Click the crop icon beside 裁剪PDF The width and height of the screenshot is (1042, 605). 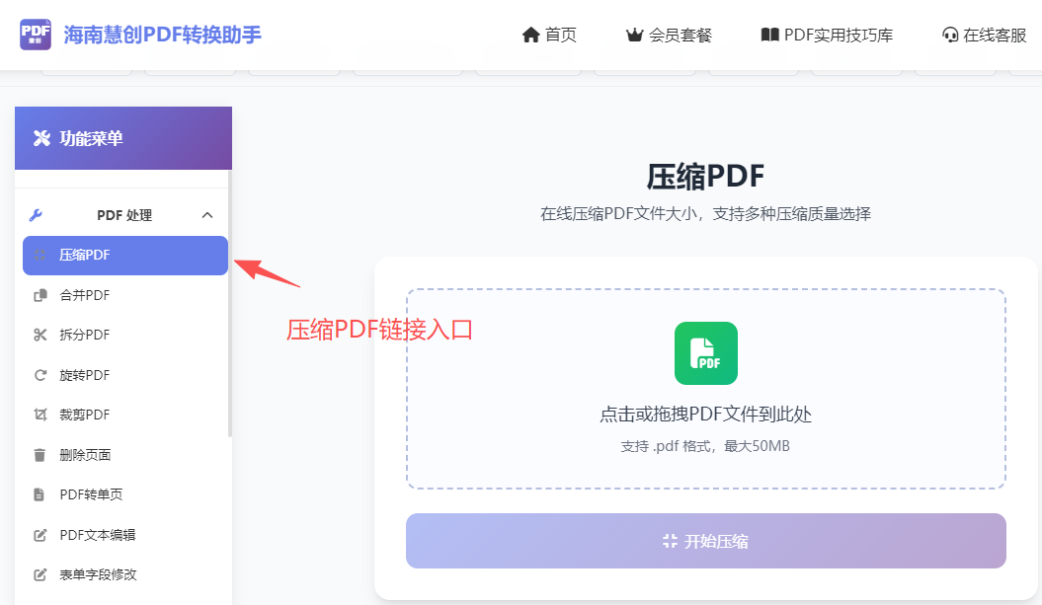click(x=40, y=416)
